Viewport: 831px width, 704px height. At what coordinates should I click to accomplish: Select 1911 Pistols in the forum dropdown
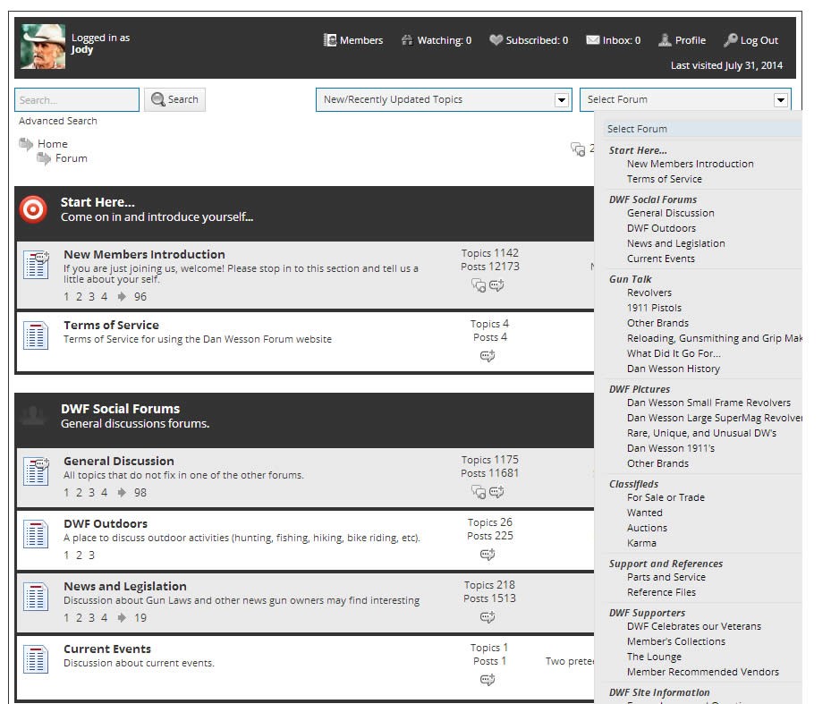click(x=655, y=308)
